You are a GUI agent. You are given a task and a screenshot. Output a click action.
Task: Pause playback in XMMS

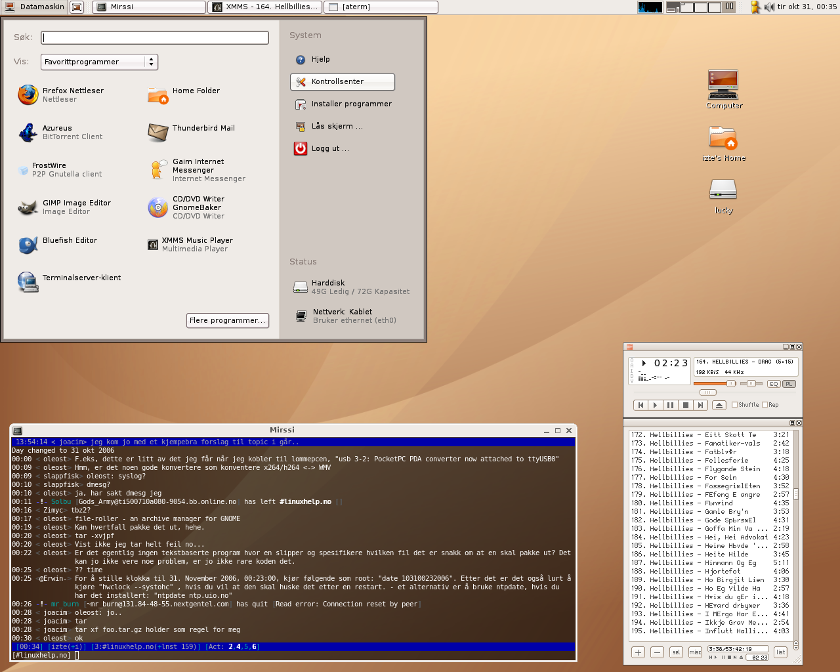[670, 405]
